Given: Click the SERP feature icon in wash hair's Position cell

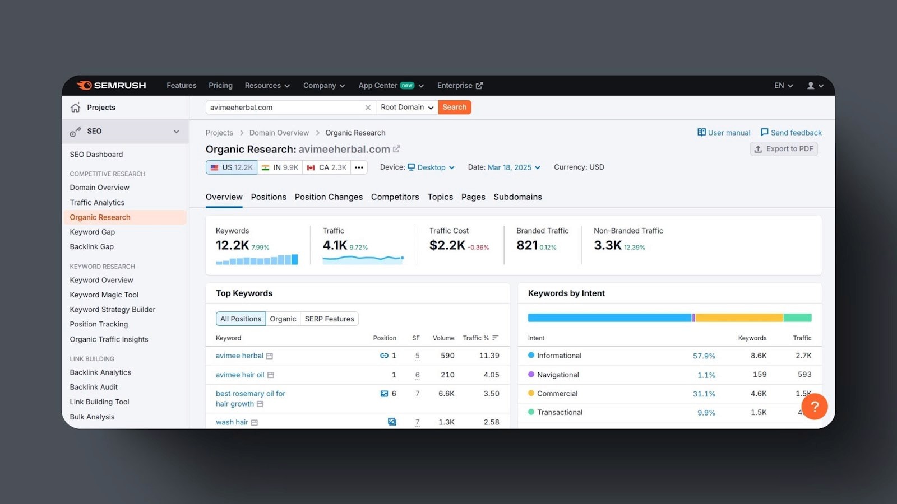Looking at the screenshot, I should click(392, 422).
